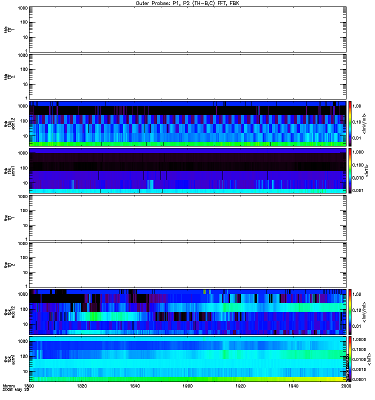Click the top "thb fff 1" panel label

point(9,29)
